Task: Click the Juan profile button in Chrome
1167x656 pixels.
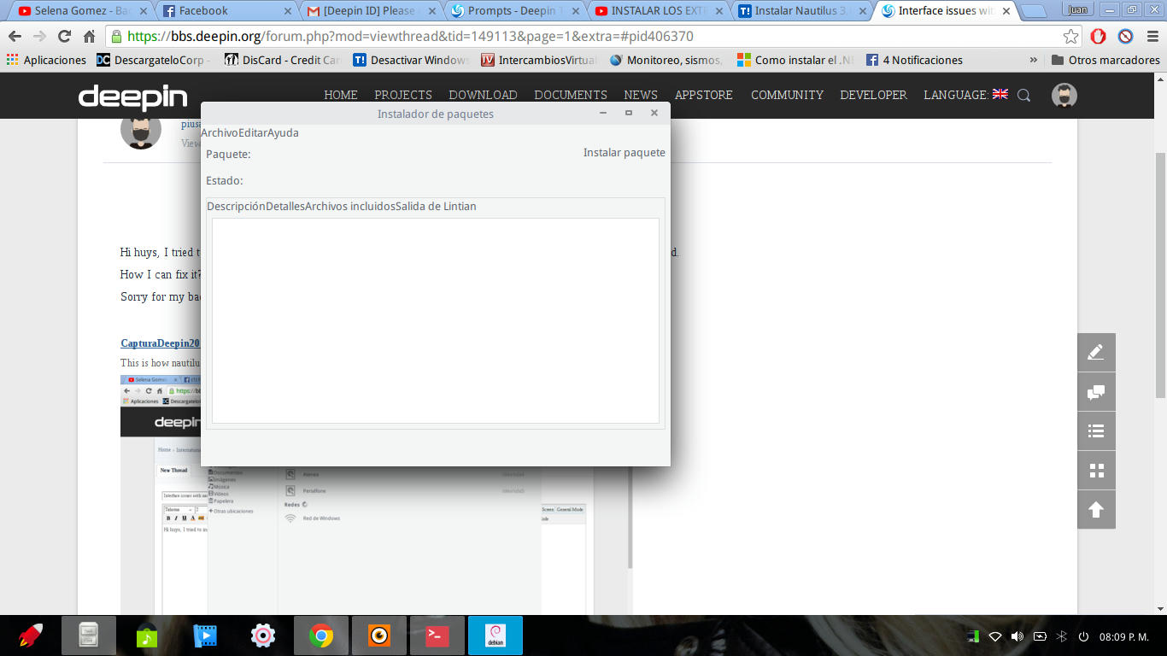Action: pyautogui.click(x=1077, y=9)
